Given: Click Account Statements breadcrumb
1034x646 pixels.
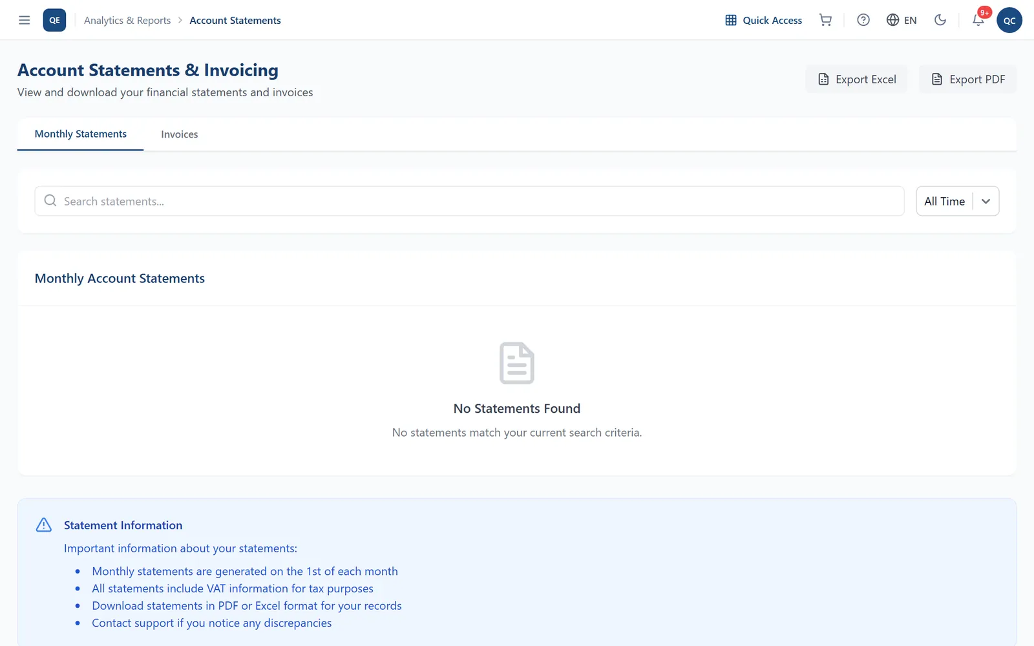Looking at the screenshot, I should (x=235, y=21).
